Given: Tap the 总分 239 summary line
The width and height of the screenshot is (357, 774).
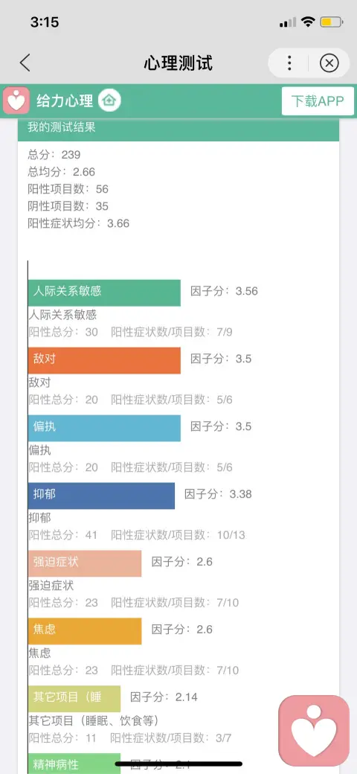Looking at the screenshot, I should click(54, 155).
